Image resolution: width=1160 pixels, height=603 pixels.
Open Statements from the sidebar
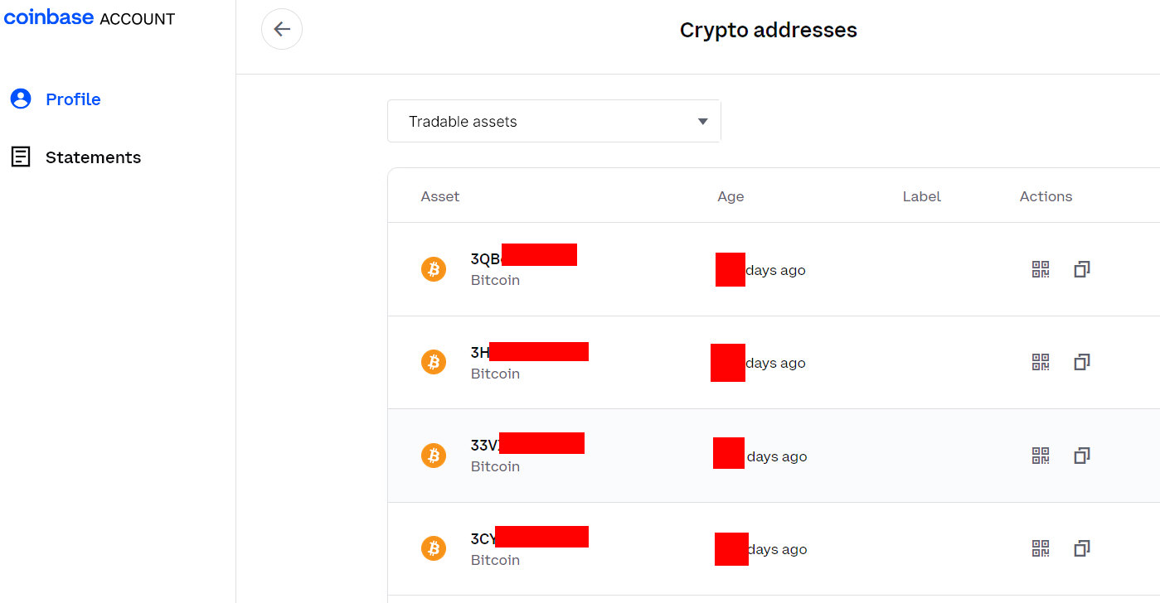tap(93, 157)
